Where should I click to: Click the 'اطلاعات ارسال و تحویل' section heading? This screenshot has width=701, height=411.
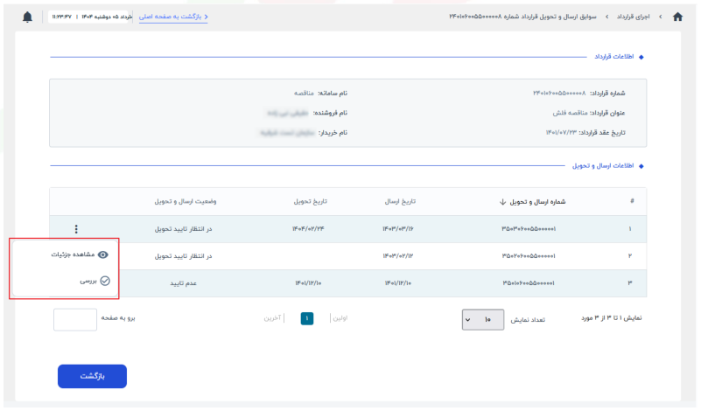click(603, 166)
